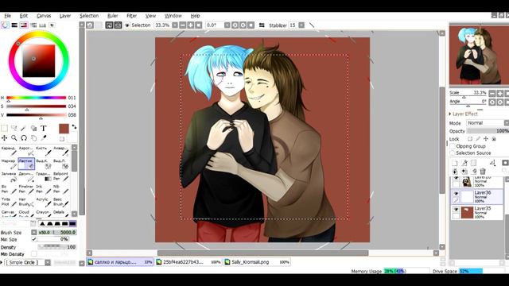Enable the Clipping Group checkbox
The height and width of the screenshot is (286, 509).
pos(453,146)
